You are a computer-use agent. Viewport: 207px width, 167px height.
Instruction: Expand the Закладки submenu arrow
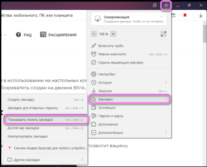(166, 99)
